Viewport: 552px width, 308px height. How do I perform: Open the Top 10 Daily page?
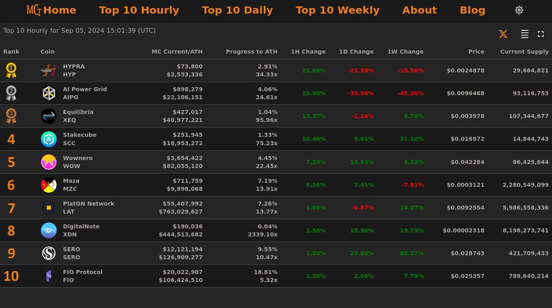click(x=237, y=10)
